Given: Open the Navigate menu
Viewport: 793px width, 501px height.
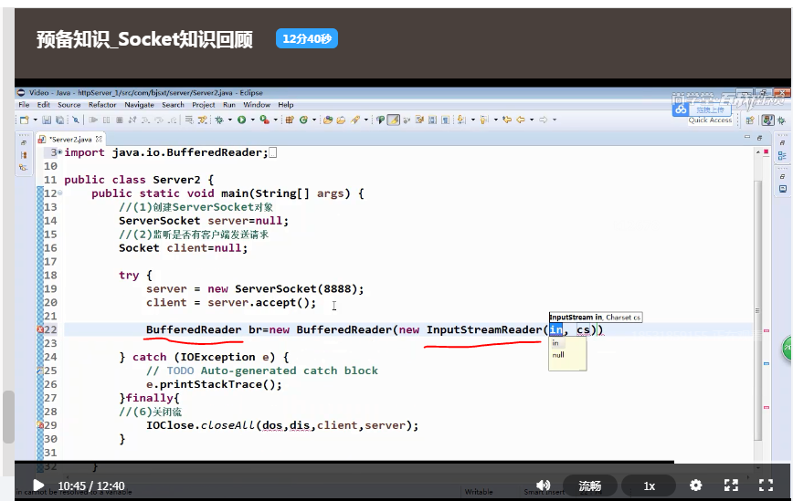Looking at the screenshot, I should pos(139,105).
